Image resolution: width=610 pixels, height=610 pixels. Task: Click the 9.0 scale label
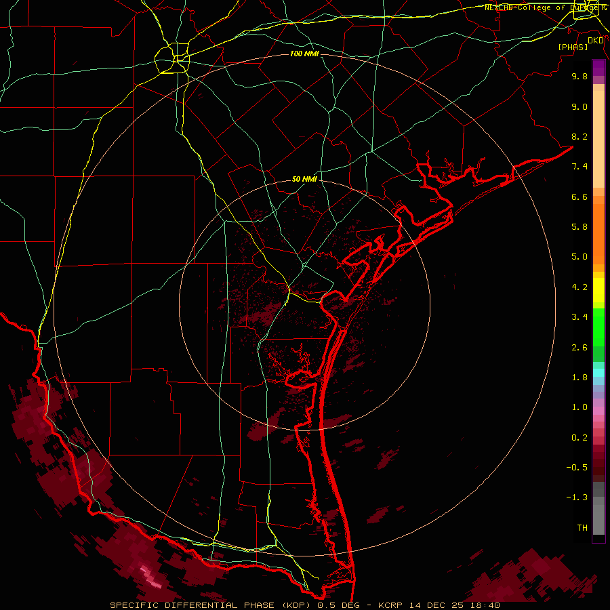pyautogui.click(x=579, y=106)
